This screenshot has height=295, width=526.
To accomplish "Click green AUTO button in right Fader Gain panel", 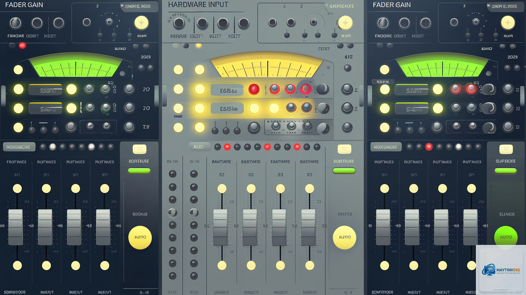I will tap(506, 237).
